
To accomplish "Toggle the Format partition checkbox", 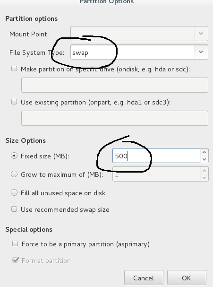I will (x=16, y=260).
